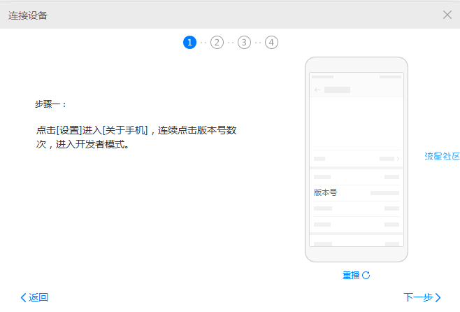
Task: Click the phone mockup thumbnail
Action: (x=357, y=159)
